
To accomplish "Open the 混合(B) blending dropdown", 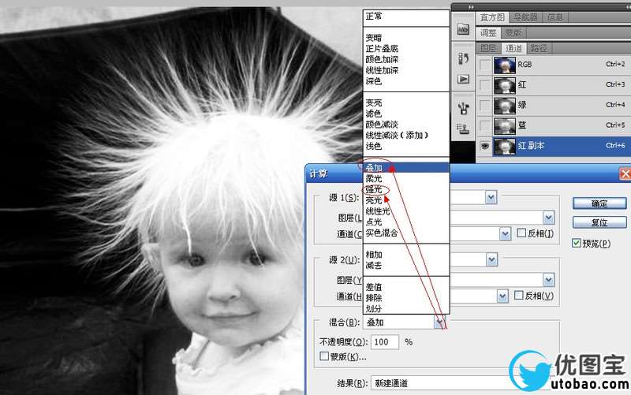I will [439, 322].
